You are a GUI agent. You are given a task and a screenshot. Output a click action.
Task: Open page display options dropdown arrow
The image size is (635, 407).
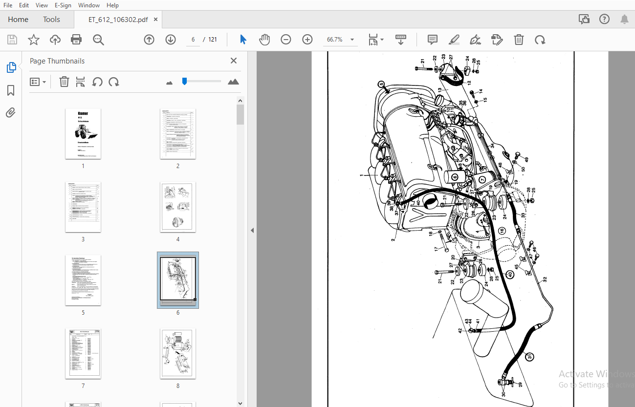coord(382,40)
